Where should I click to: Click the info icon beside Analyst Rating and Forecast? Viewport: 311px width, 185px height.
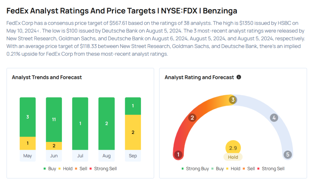coord(239,77)
